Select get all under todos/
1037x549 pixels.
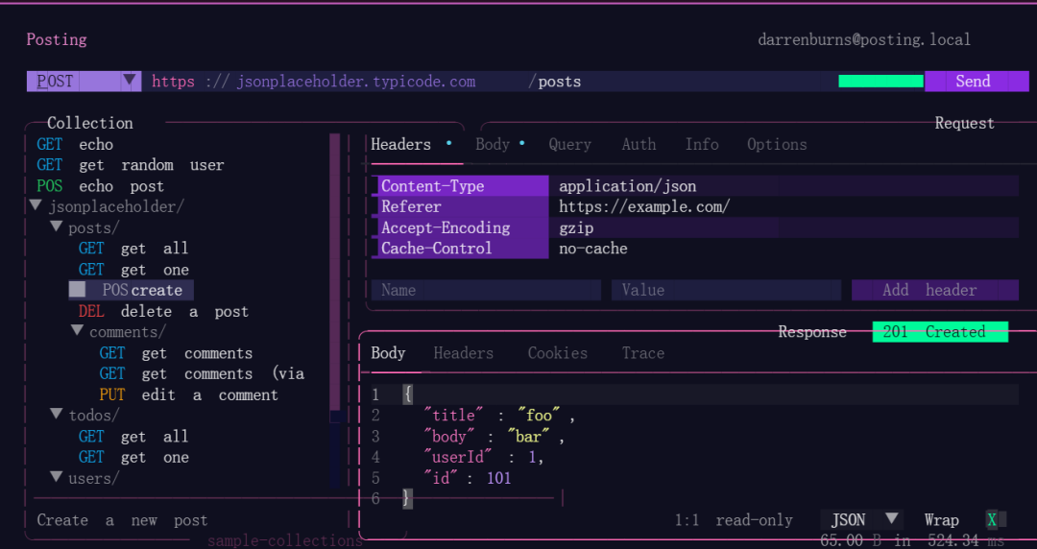coord(133,437)
